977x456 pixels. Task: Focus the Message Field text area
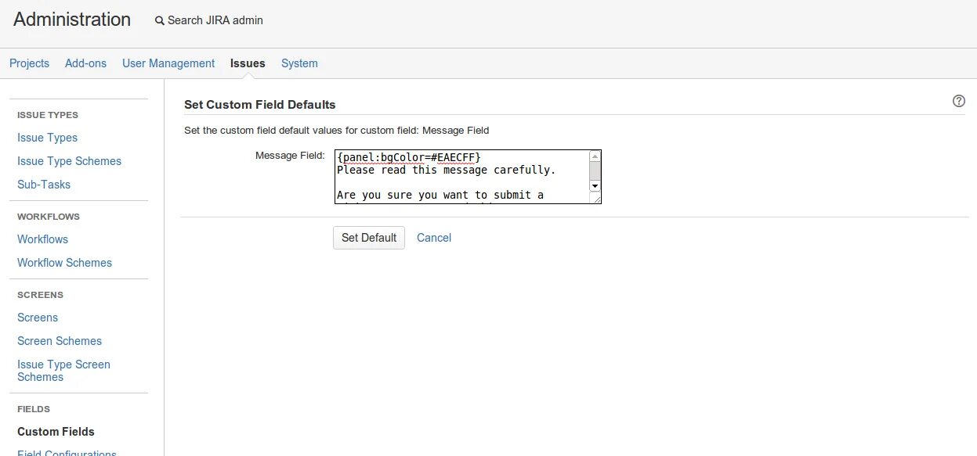[462, 177]
